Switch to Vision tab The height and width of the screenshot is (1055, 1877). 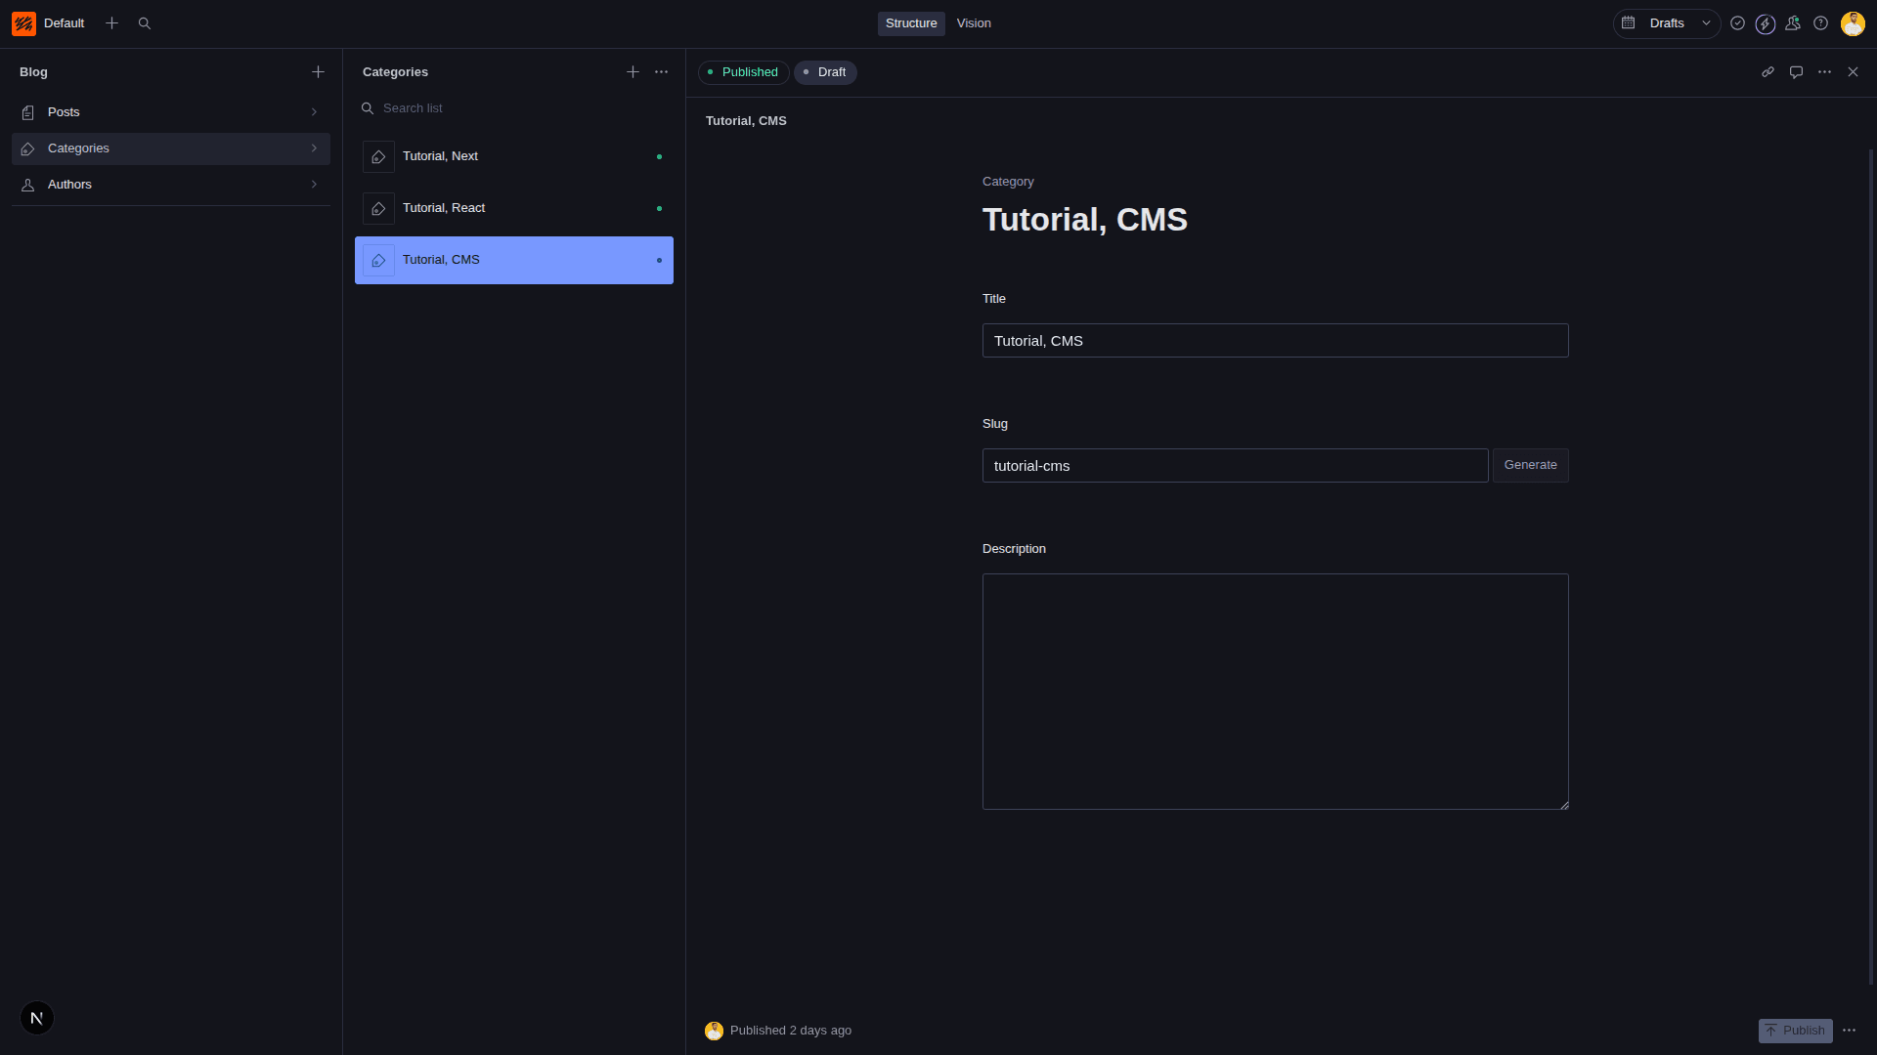973,23
